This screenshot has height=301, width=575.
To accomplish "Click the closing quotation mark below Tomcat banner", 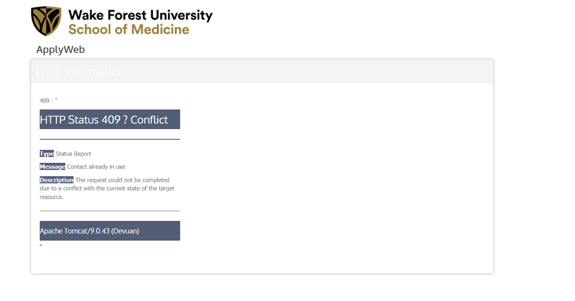I will [x=41, y=246].
